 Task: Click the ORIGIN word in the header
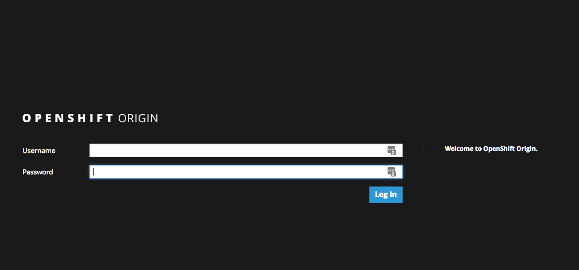coord(138,118)
